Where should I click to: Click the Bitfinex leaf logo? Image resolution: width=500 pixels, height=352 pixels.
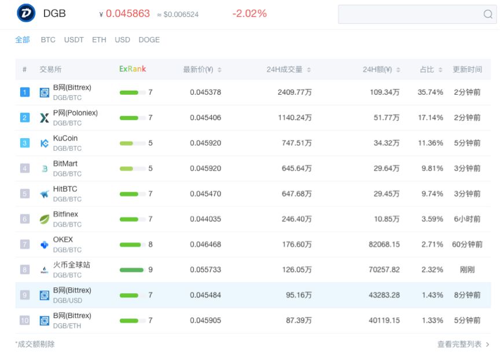tap(45, 219)
